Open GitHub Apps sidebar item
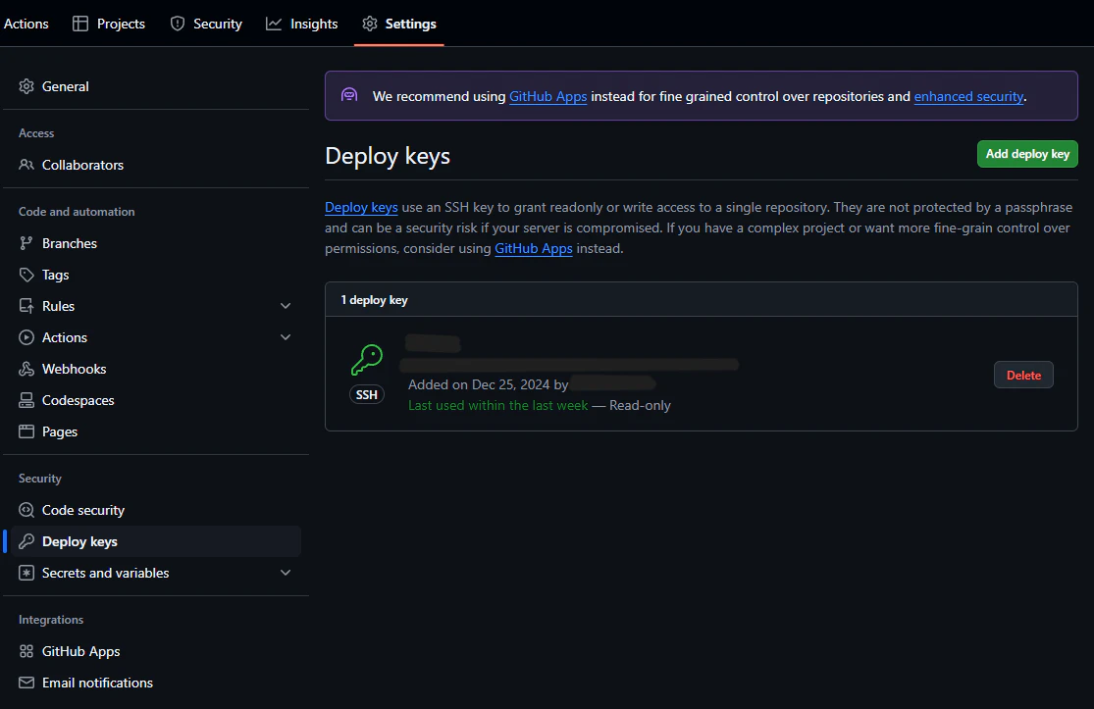This screenshot has width=1094, height=709. [x=156, y=651]
